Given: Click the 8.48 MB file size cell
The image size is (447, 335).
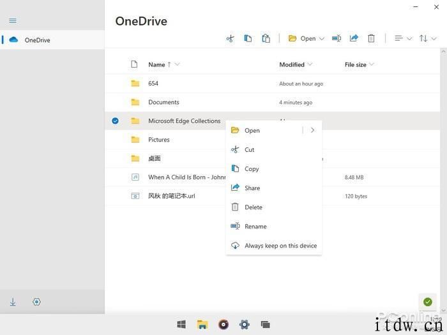Looking at the screenshot, I should 354,177.
